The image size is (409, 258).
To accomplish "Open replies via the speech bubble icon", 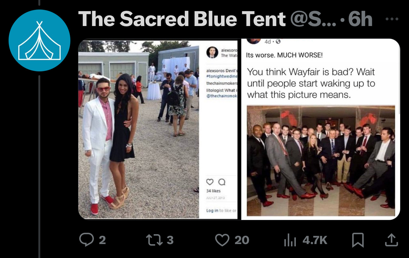I will 86,240.
